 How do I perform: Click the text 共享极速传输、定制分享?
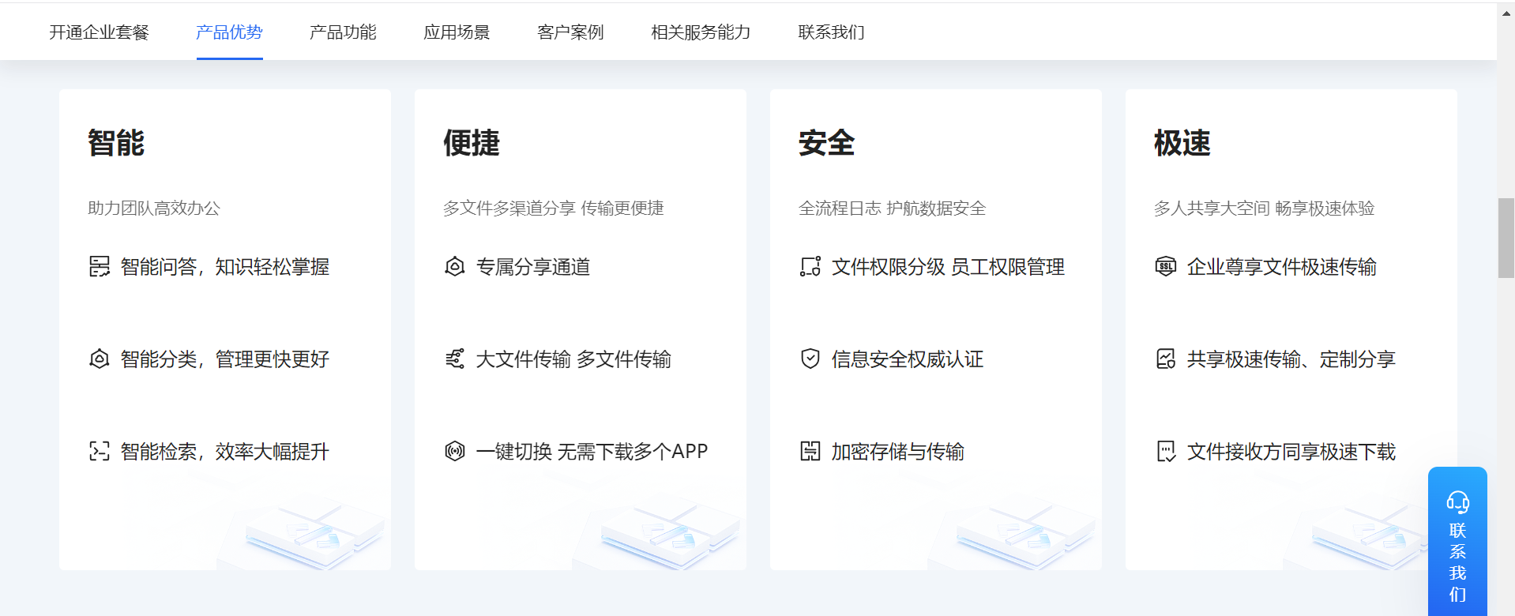tap(1291, 359)
